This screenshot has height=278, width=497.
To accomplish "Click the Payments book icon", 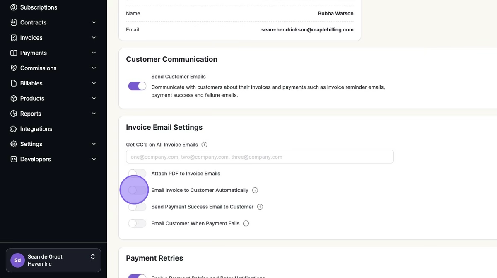I will coord(14,53).
